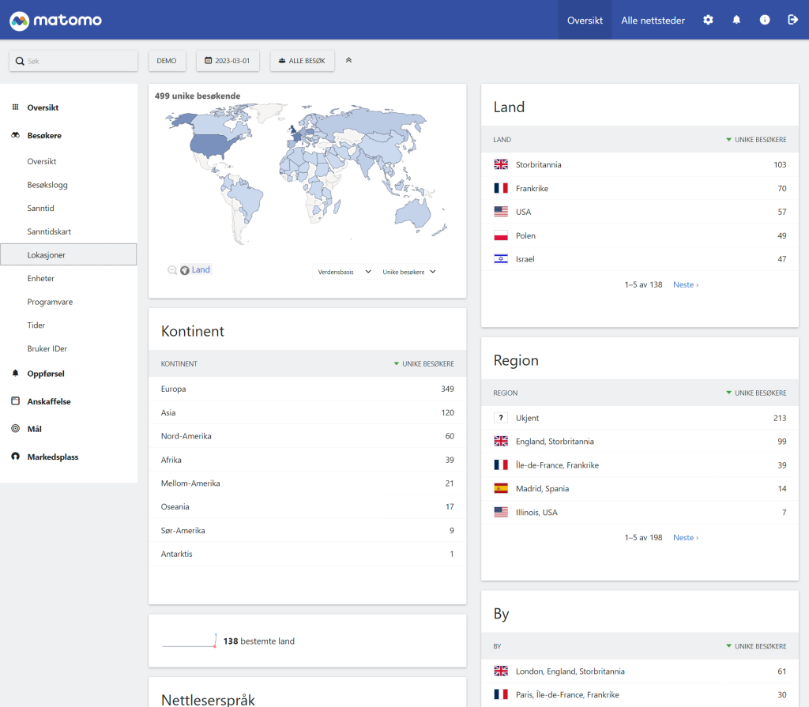Open the info help icon

coord(765,20)
